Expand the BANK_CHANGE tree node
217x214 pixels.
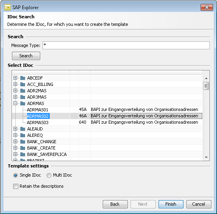[15, 142]
